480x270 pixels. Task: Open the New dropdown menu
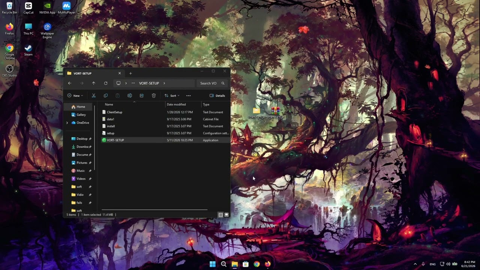point(75,96)
